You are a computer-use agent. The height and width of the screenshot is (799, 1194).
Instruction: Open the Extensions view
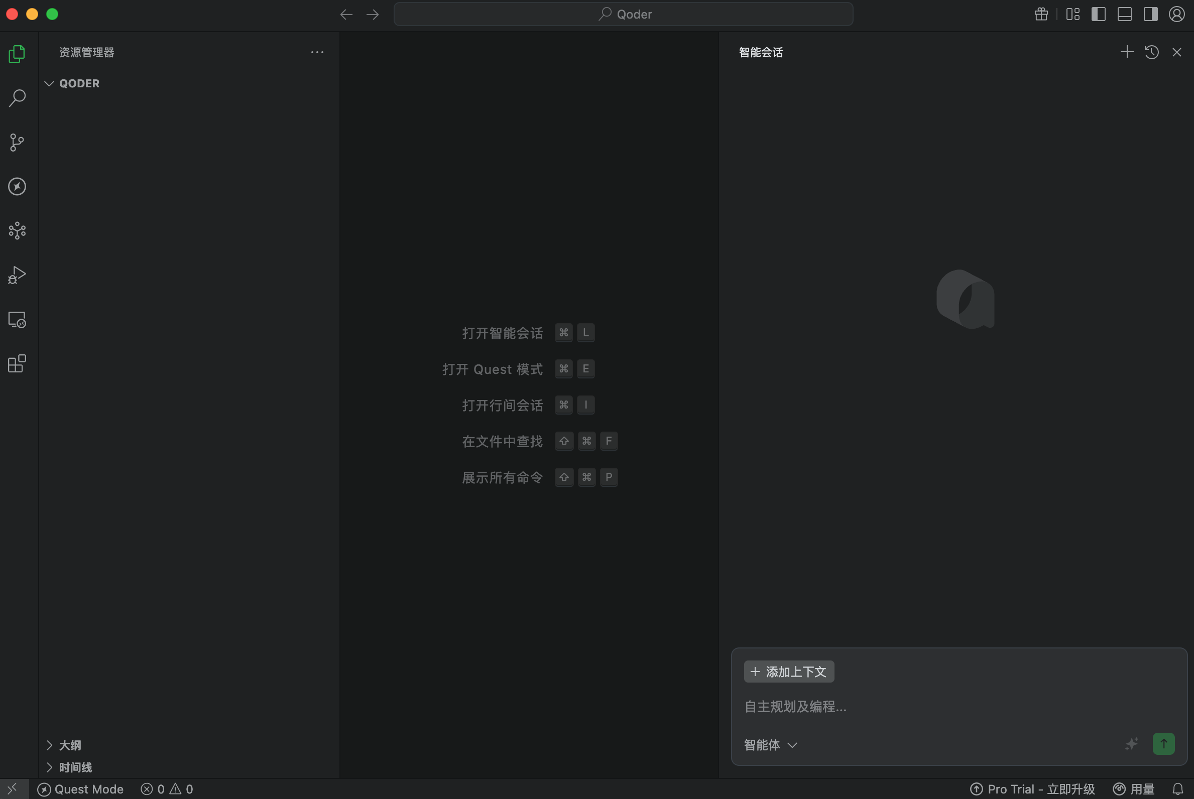17,363
